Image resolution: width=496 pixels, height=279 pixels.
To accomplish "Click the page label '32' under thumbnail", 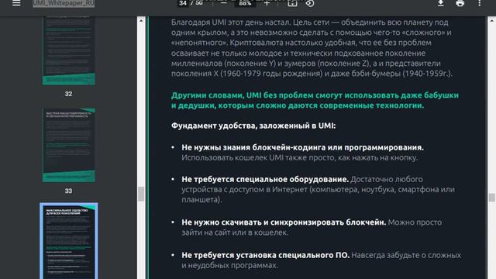I will [x=68, y=94].
